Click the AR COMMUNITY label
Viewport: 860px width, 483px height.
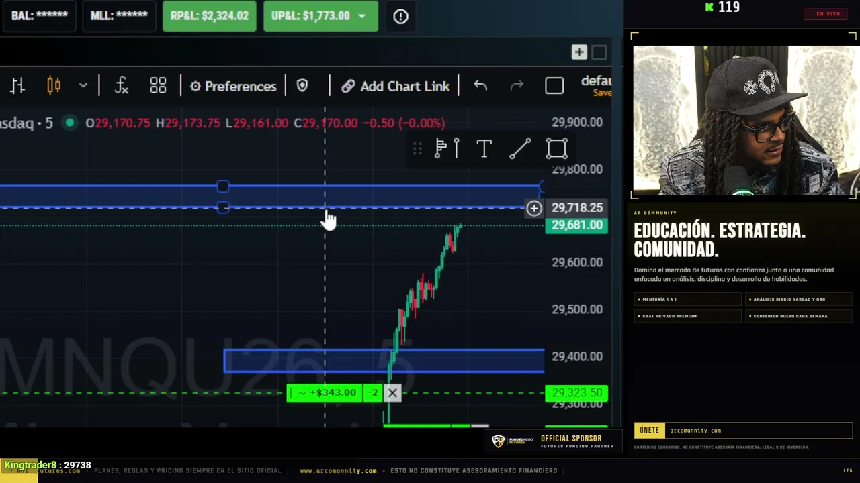pyautogui.click(x=655, y=213)
